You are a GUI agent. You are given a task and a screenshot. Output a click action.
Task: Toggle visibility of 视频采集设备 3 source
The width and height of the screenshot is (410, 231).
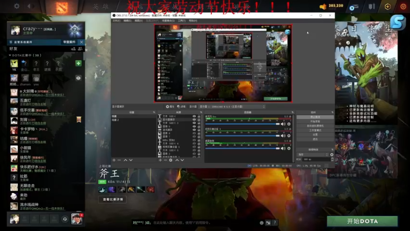point(194,147)
